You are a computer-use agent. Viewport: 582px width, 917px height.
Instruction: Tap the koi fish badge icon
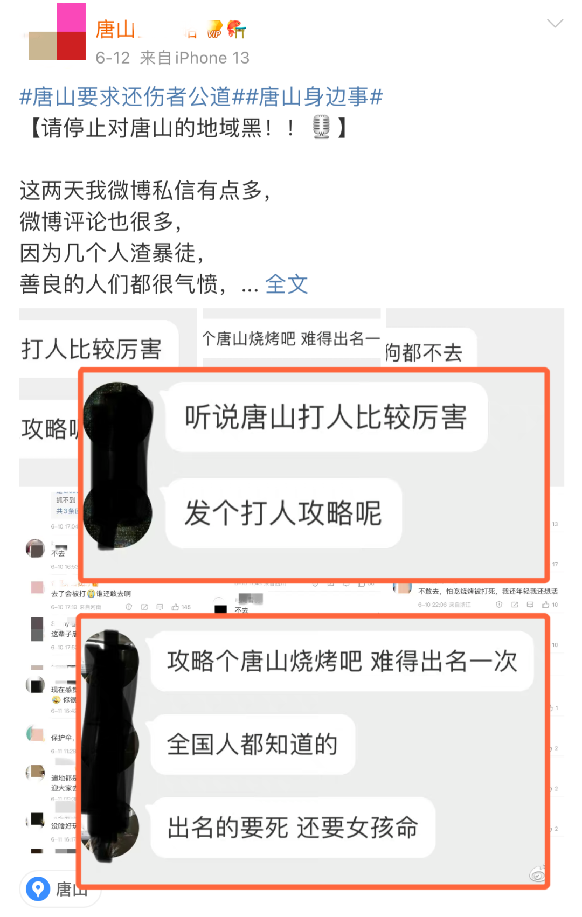pos(236,29)
